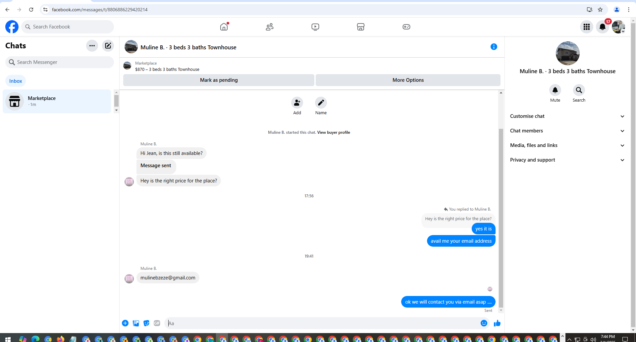Expand Privacy and support section
This screenshot has height=342, width=636.
567,160
